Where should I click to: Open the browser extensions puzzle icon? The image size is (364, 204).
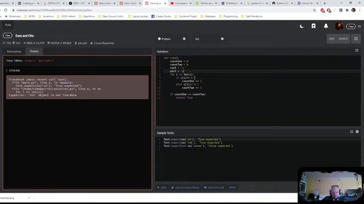click(x=347, y=10)
